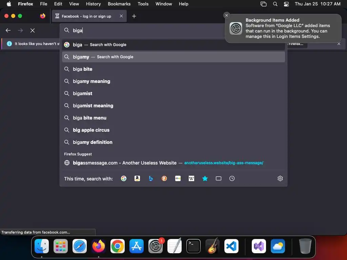
Task: Open the File menu
Action: click(x=44, y=4)
